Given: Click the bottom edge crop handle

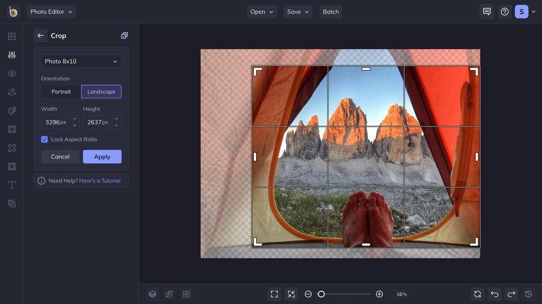Looking at the screenshot, I should point(366,244).
